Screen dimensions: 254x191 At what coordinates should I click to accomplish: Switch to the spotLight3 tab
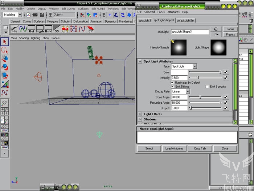[145, 21]
